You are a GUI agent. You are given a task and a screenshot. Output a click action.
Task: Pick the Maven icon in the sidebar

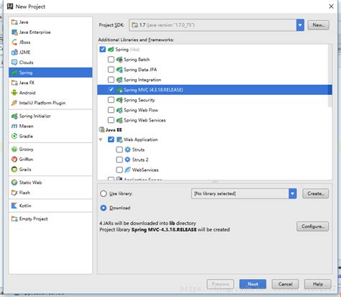pyautogui.click(x=14, y=126)
